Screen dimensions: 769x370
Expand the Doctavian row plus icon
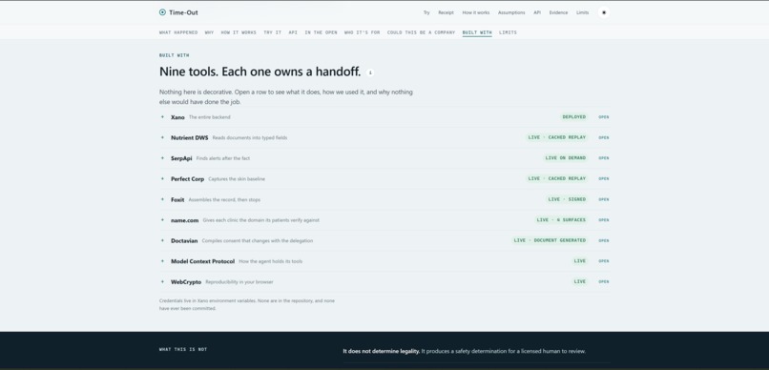[162, 240]
